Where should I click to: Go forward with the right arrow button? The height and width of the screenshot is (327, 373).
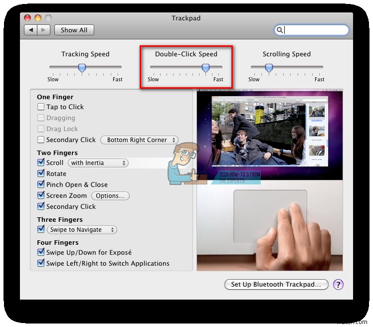(43, 30)
